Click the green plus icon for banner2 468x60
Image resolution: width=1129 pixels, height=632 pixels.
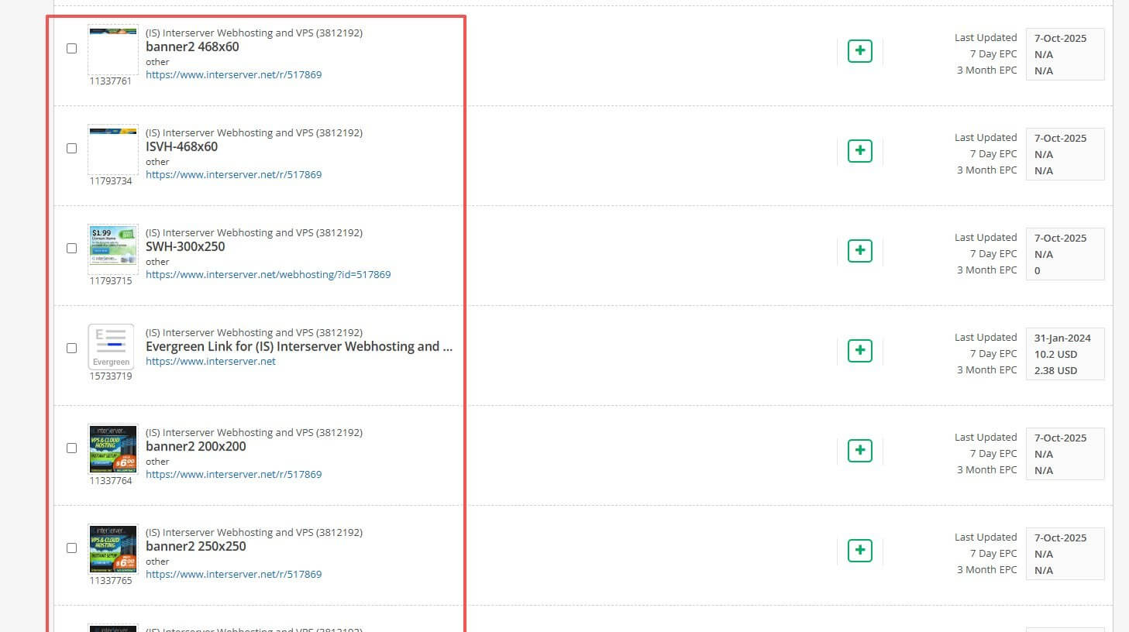860,51
